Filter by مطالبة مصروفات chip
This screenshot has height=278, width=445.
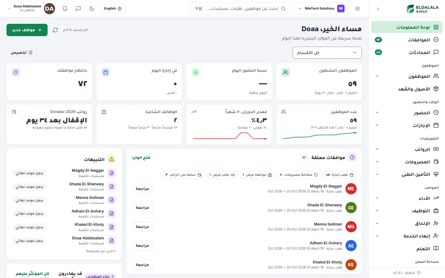point(299,175)
